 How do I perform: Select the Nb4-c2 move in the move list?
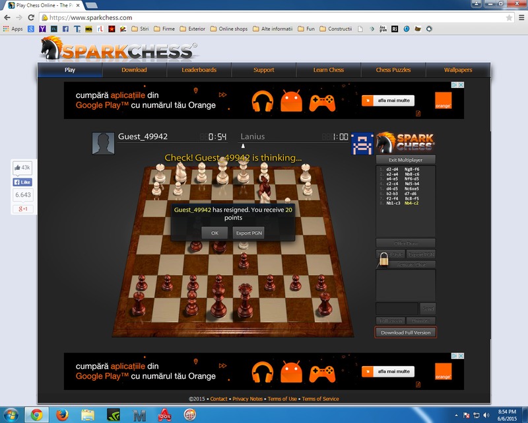click(411, 203)
